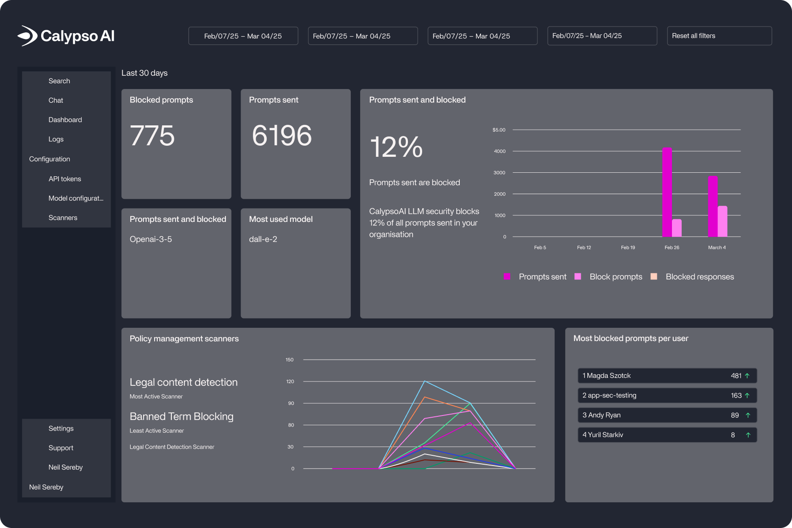Select Scanners from the sidebar
This screenshot has height=528, width=792.
(63, 217)
